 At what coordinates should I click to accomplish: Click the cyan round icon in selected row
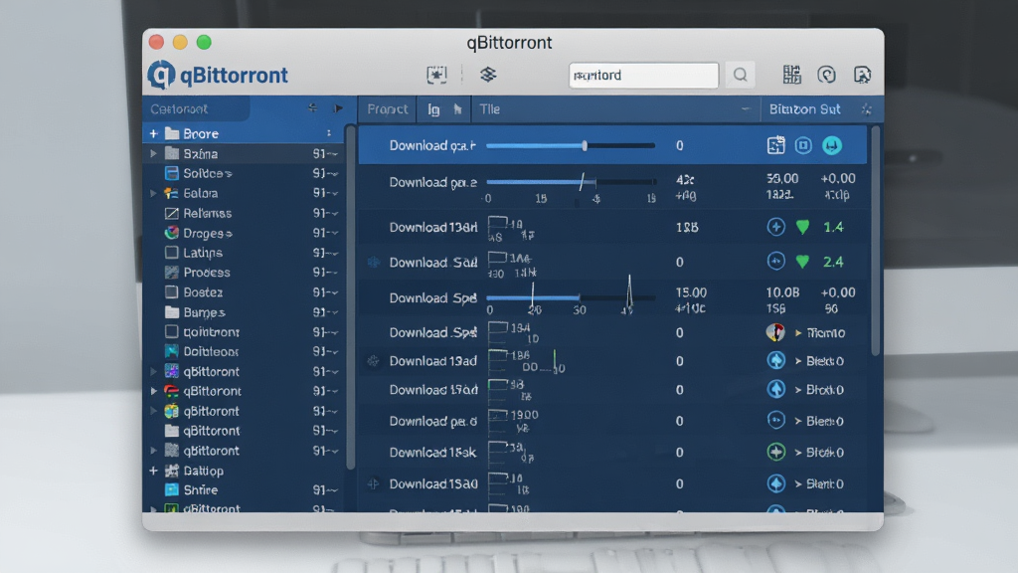coord(832,145)
